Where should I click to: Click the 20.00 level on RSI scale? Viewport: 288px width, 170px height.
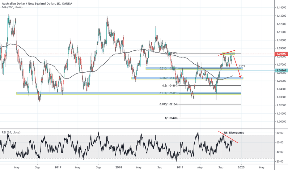[x=280, y=162]
